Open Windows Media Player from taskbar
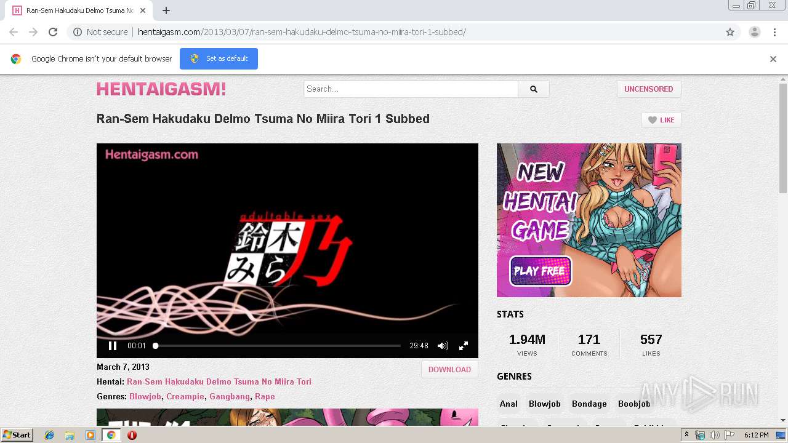 coord(90,435)
